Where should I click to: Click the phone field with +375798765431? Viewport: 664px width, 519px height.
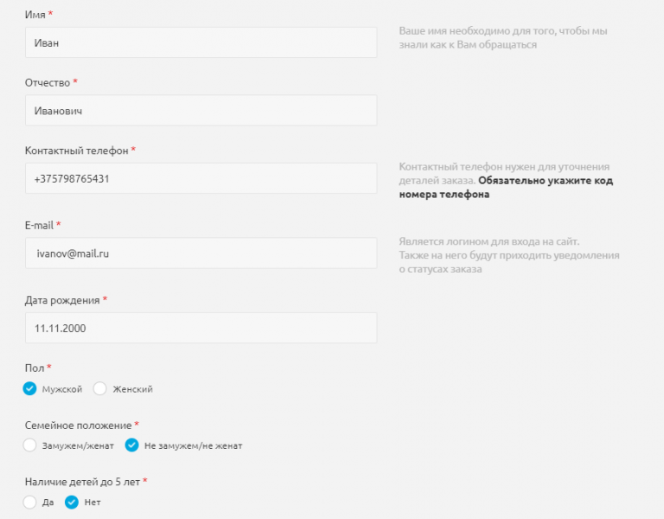click(x=201, y=178)
